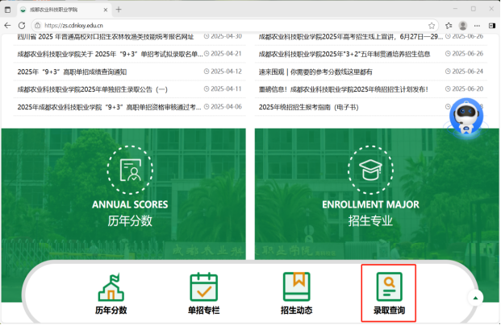Maximize the browser window
This screenshot has width=501, height=325.
[474, 9]
